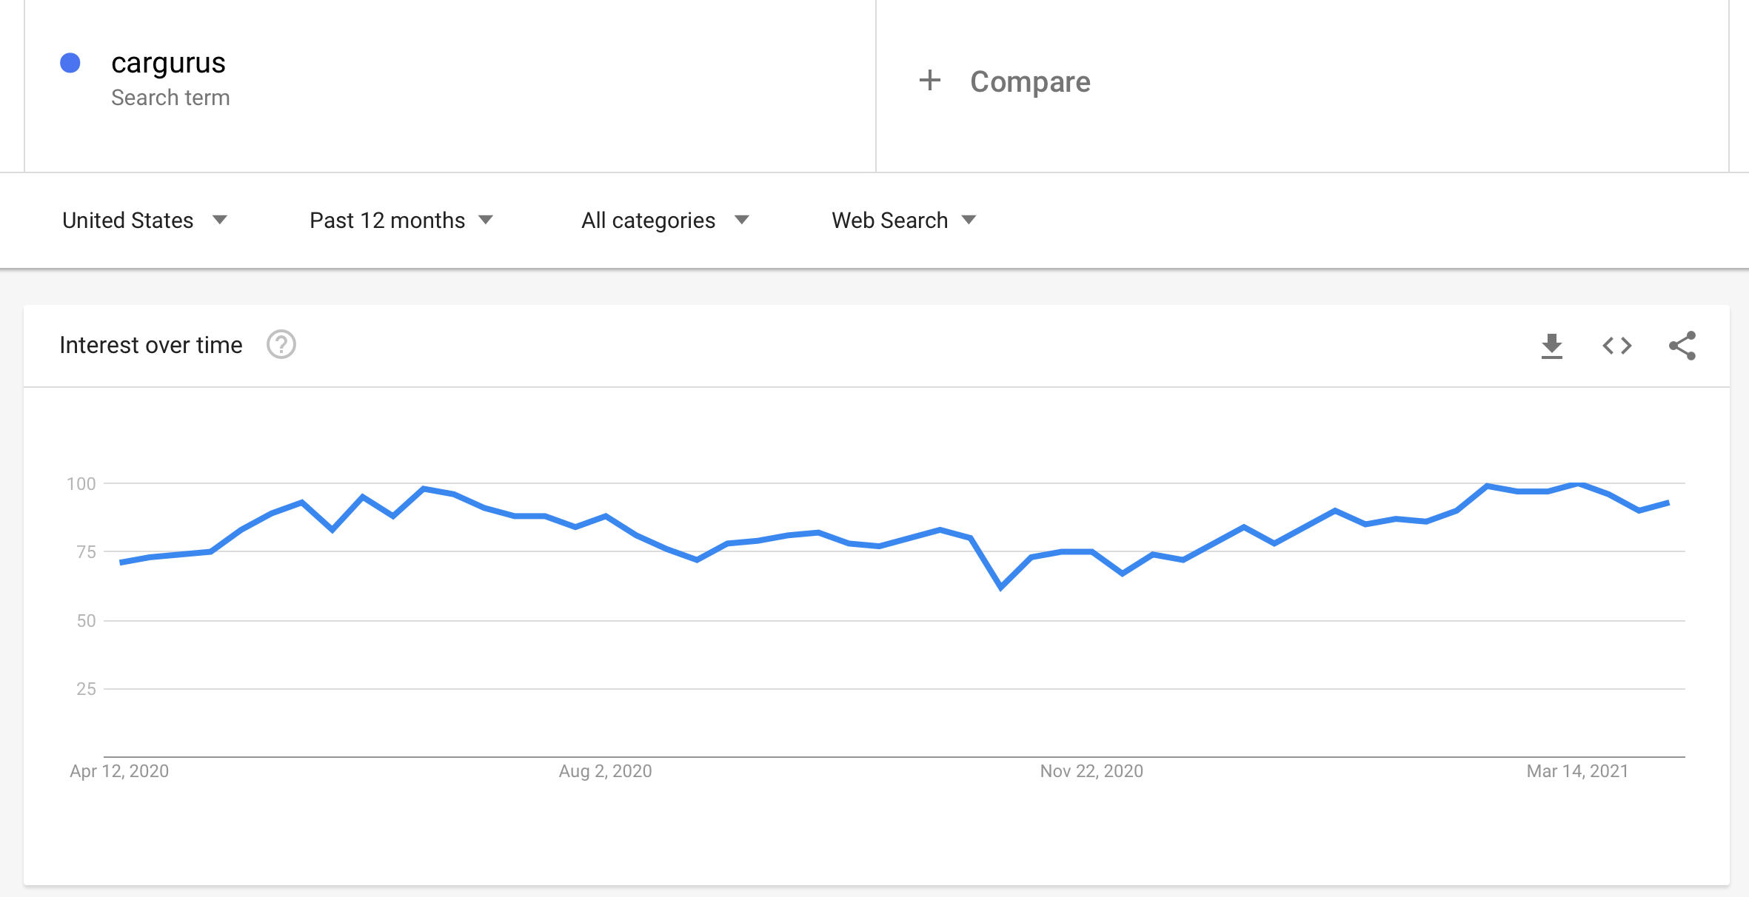
Task: Click the Nov 22, 2020 axis label
Action: point(1091,771)
